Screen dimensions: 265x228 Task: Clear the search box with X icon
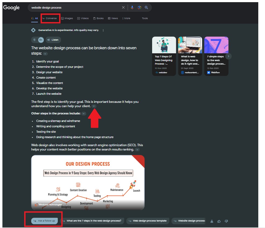(x=123, y=8)
